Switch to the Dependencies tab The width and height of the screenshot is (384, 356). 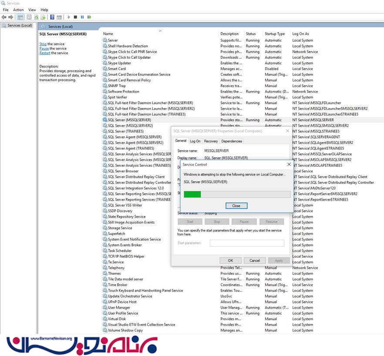point(231,141)
